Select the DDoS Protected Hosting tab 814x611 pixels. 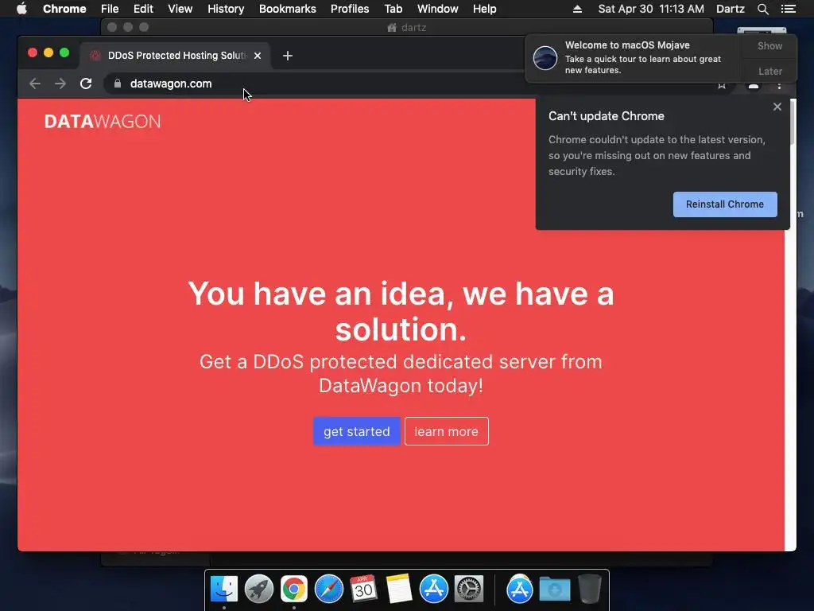tap(174, 56)
